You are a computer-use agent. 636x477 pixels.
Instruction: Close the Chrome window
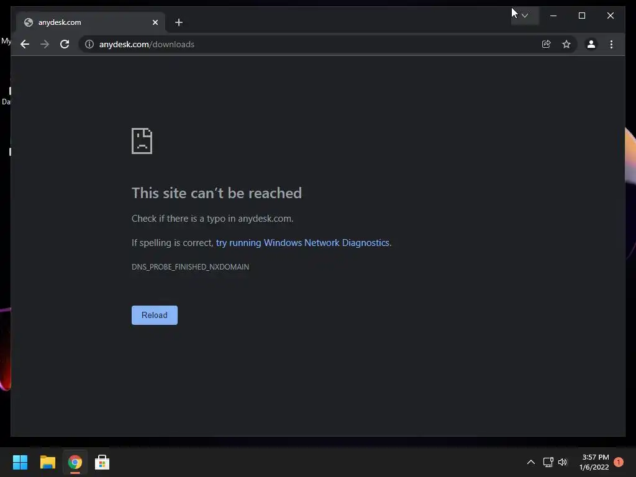[610, 16]
